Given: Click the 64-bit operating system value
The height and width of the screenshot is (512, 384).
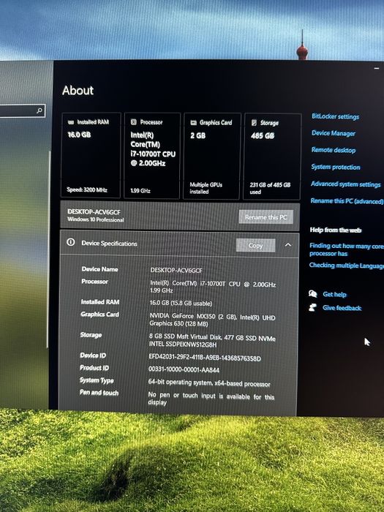Looking at the screenshot, I should point(209,383).
